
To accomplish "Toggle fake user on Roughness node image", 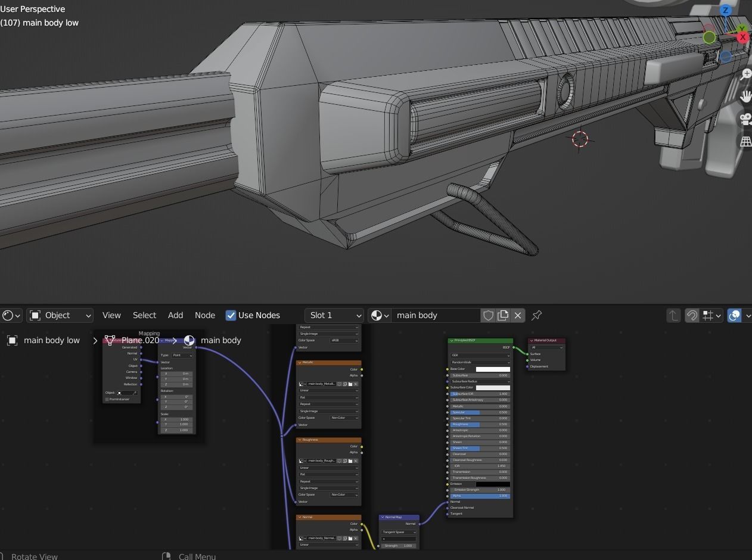I will click(340, 461).
